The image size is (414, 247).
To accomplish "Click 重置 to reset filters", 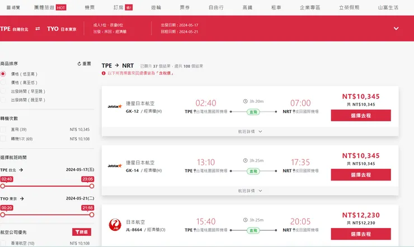I will point(87,64).
